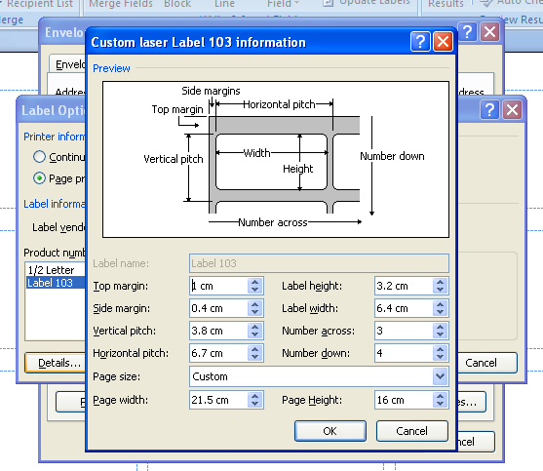Viewport: 543px width, 471px height.
Task: Decrease Side margin with down spinner arrow
Action: 254,312
